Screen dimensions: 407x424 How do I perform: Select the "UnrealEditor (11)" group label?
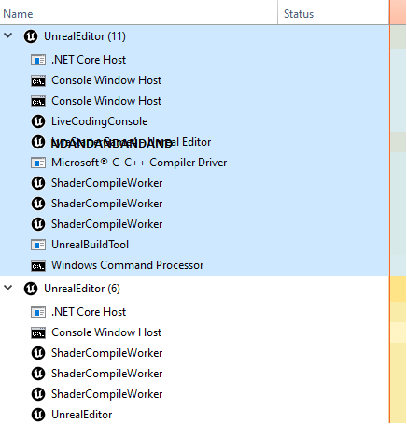pos(85,36)
